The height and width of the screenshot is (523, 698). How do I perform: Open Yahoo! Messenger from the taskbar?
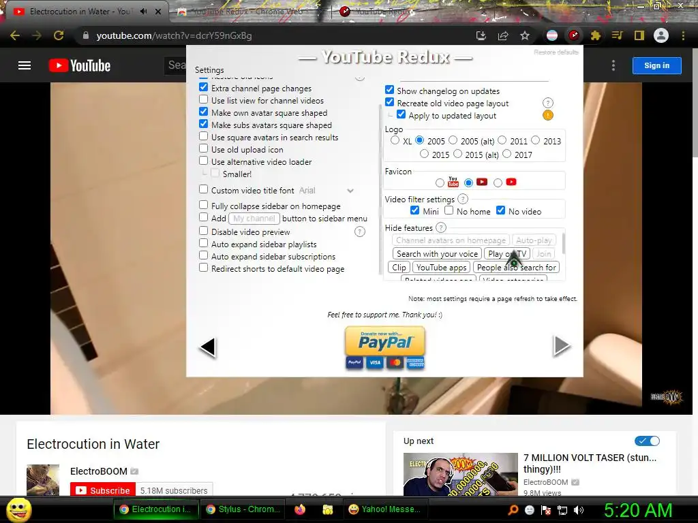click(384, 509)
